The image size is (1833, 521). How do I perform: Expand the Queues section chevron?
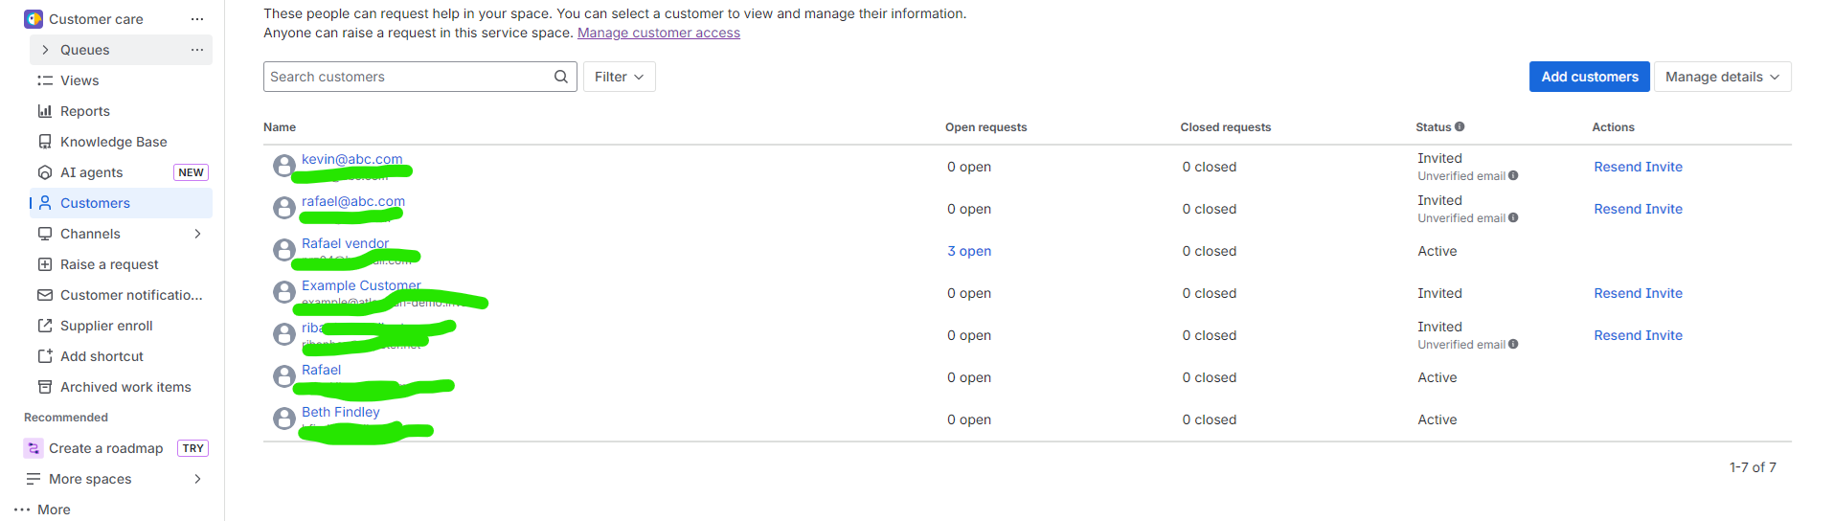point(45,50)
